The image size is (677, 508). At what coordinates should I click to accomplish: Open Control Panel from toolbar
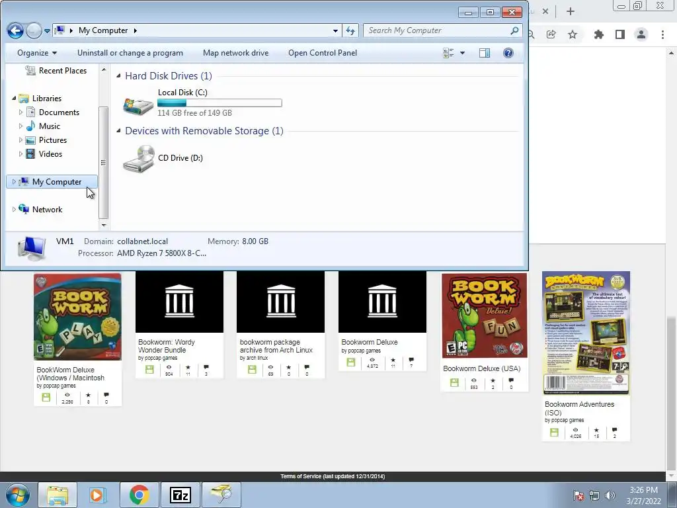point(323,53)
